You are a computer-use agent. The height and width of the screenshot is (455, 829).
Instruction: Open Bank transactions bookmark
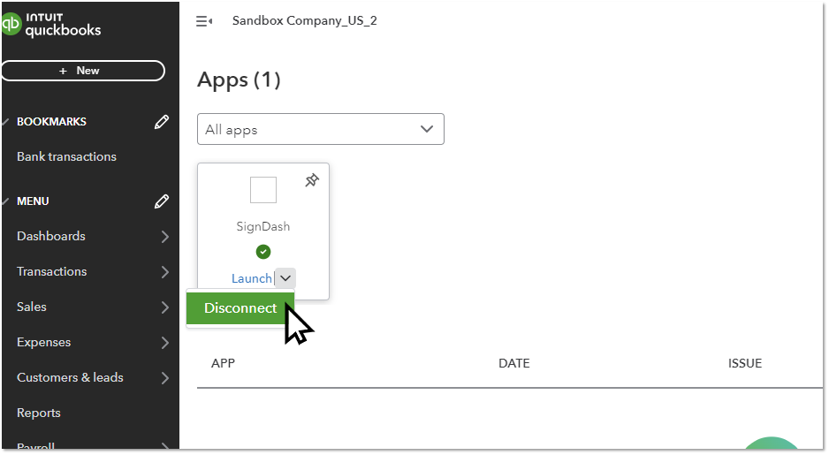tap(66, 156)
